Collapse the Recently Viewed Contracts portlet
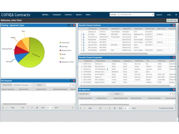The width and height of the screenshot is (179, 134). coord(171,25)
